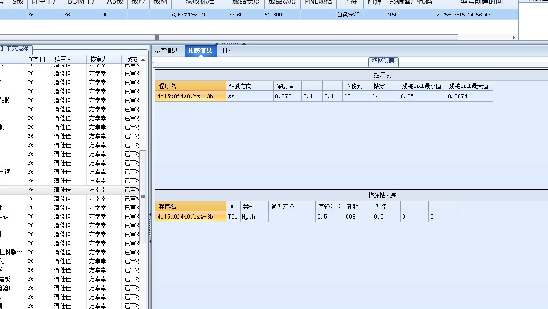The image size is (548, 309).
Task: Click the NO column header
Action: click(x=233, y=206)
